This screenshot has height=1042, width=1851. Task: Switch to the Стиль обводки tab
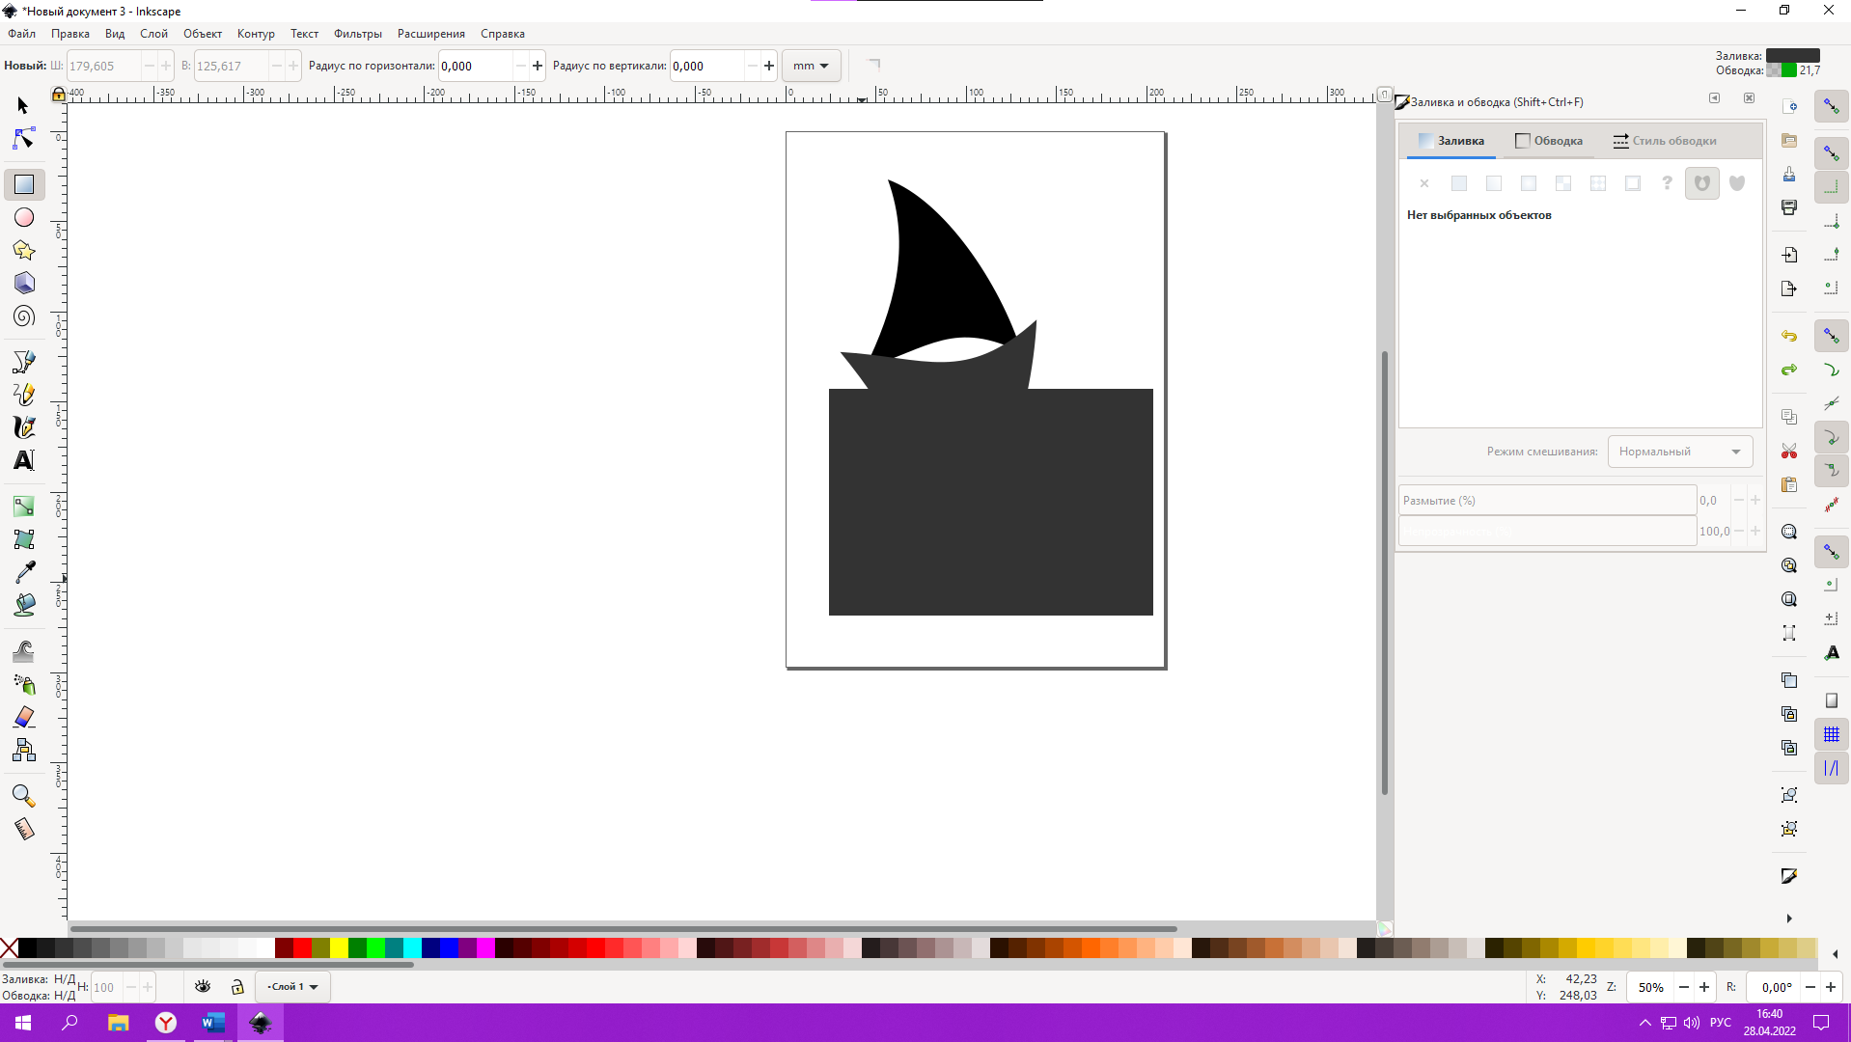tap(1665, 141)
